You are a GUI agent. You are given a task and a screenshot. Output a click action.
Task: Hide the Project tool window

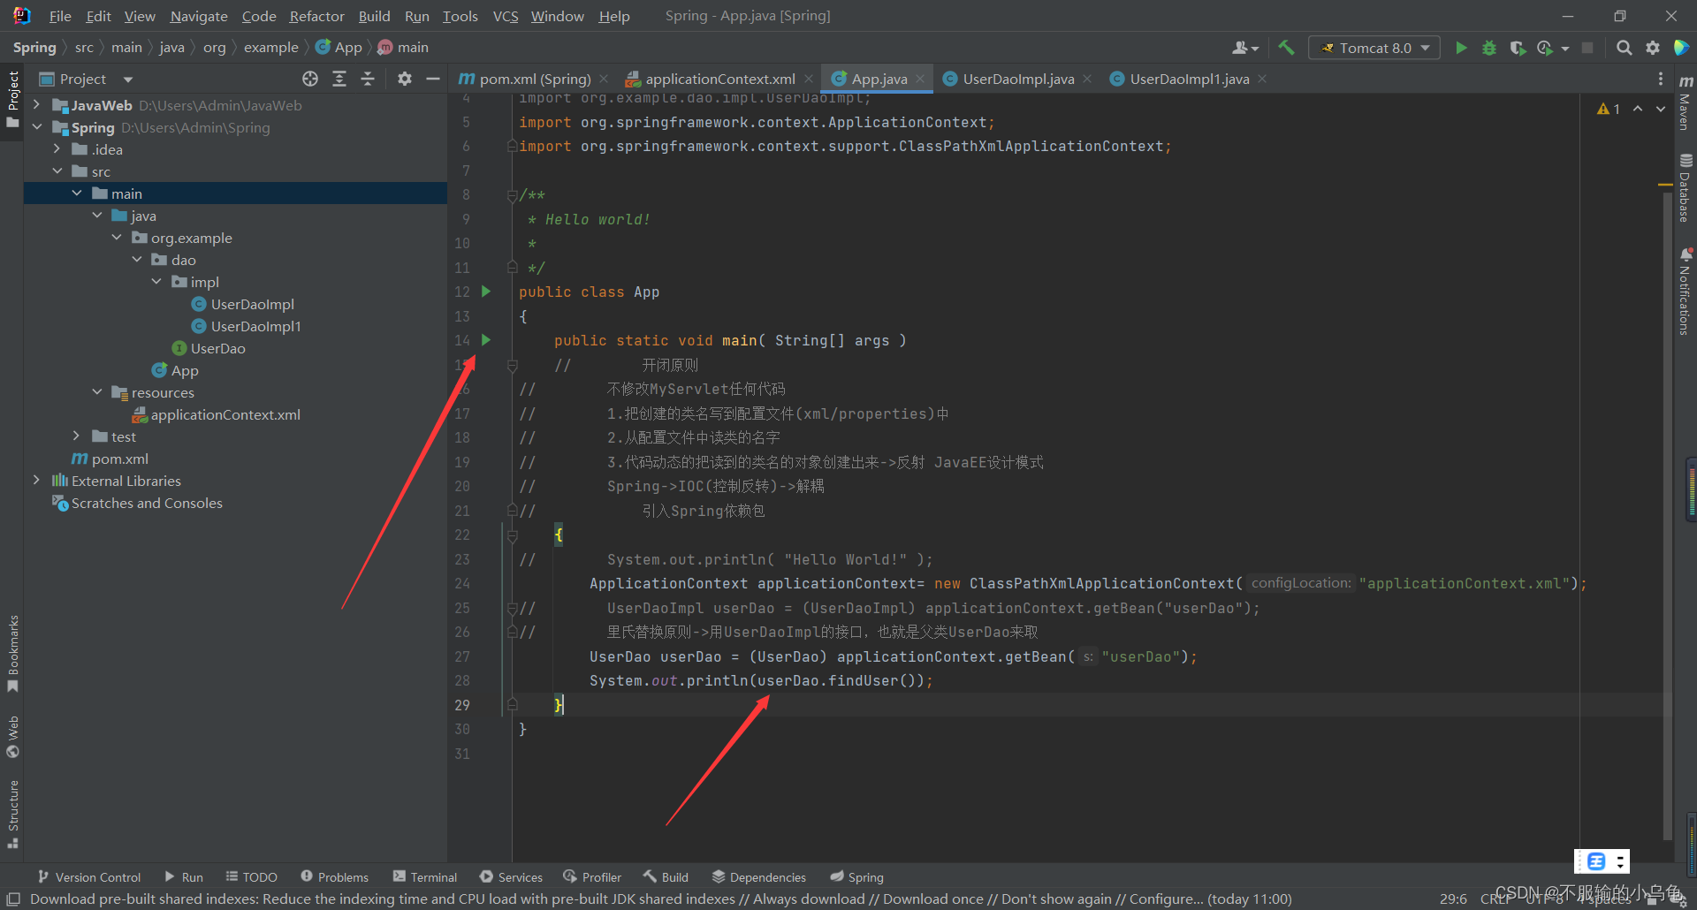433,79
